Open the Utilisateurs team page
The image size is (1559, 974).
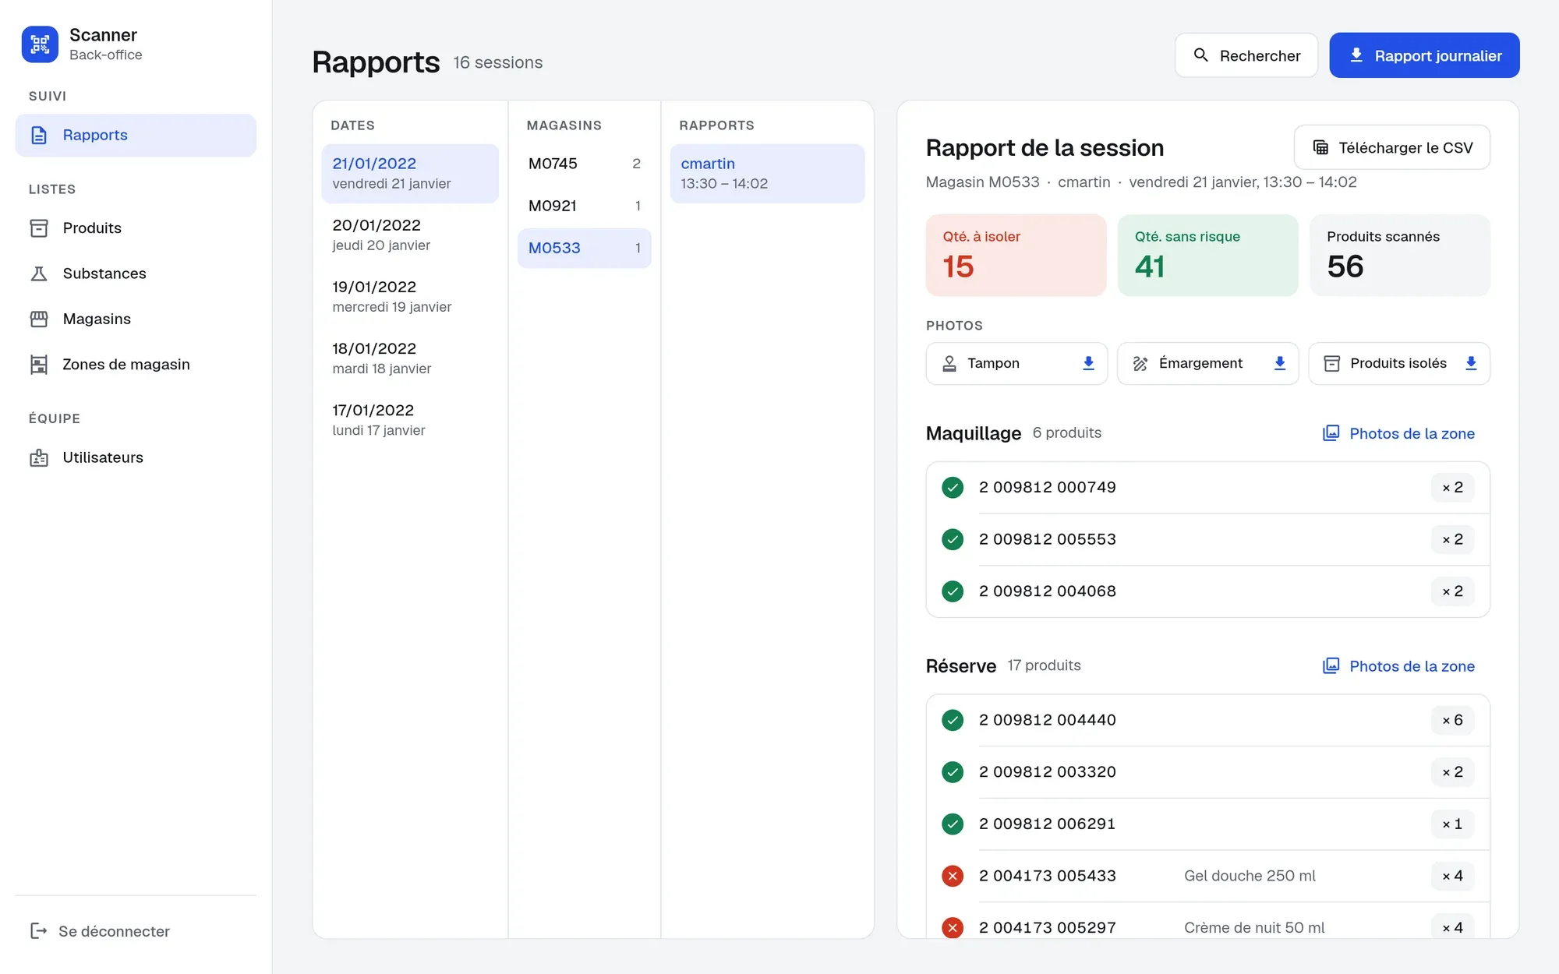click(x=136, y=457)
